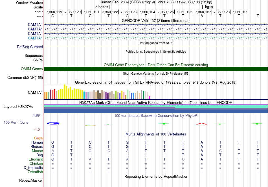Click the tallest yellow GTEx expression bar
Viewport: 268px width, 187px height.
tap(64, 92)
